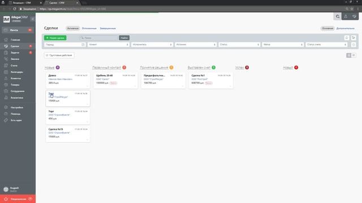Click the Период date range field
This screenshot has height=203, width=362.
tap(64, 45)
